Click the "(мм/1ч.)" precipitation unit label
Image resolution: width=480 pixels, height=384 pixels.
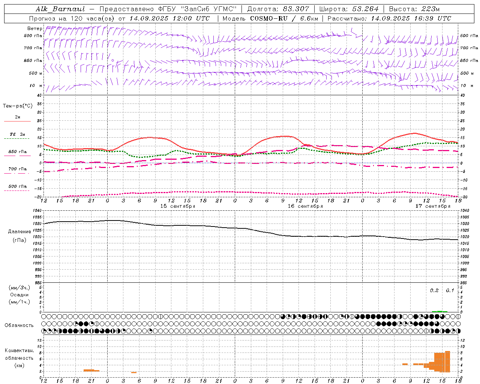click(19, 302)
